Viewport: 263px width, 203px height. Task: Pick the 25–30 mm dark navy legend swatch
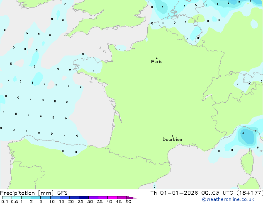pyautogui.click(x=84, y=198)
